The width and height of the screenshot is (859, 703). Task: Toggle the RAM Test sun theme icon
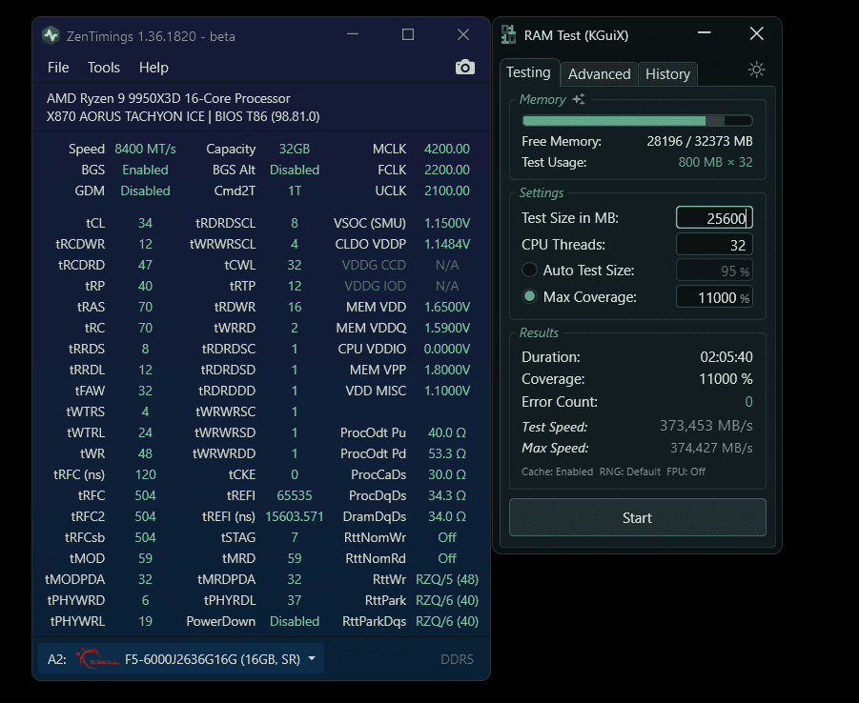point(757,70)
